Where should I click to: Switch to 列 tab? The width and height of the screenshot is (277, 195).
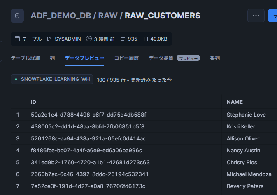coord(52,58)
